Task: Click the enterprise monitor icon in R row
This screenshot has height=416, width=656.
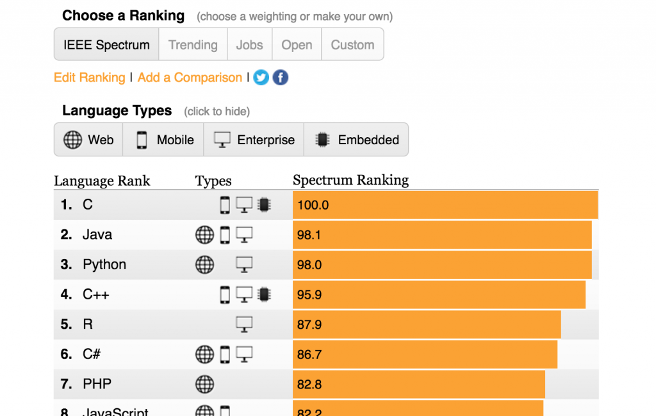Action: [x=244, y=324]
